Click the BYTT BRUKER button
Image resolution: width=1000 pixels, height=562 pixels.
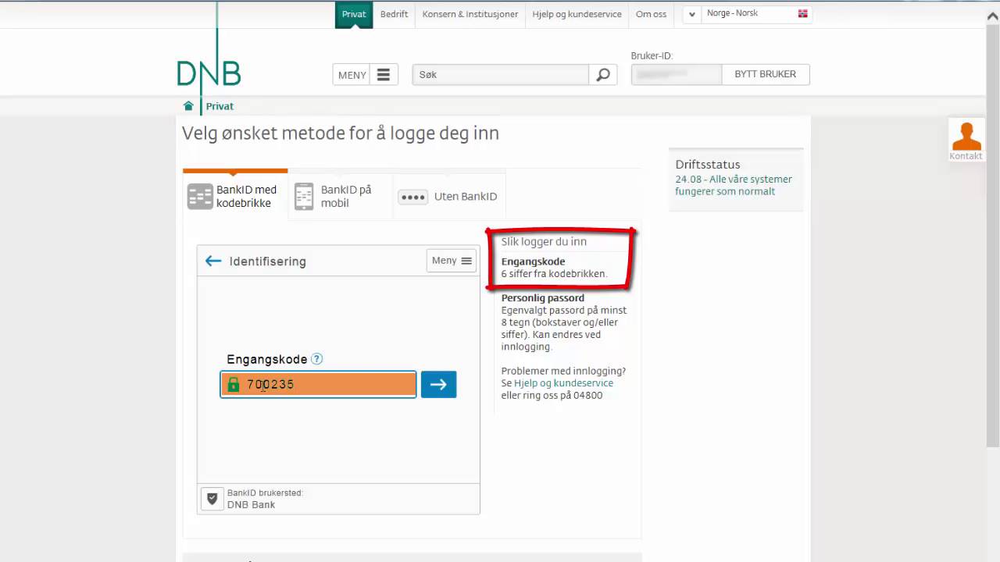click(766, 74)
